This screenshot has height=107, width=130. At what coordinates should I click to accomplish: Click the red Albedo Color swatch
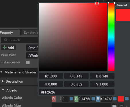pyautogui.click(x=121, y=99)
